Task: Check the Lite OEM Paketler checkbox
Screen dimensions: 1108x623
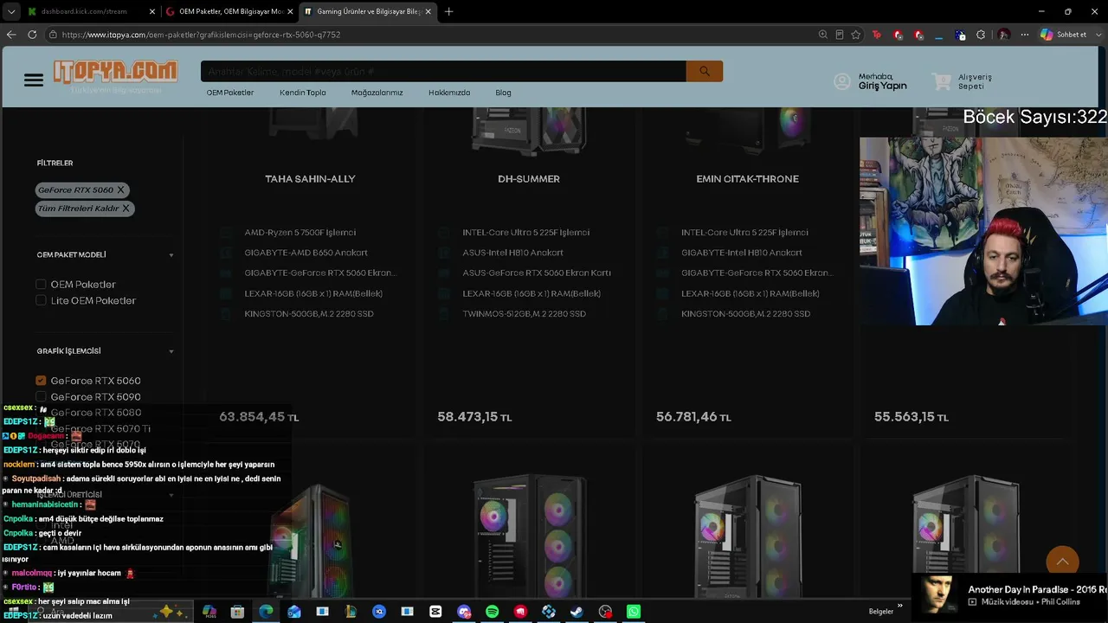Action: pyautogui.click(x=41, y=300)
